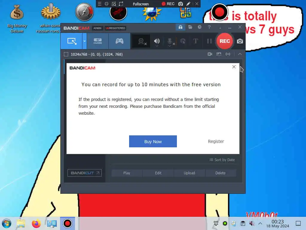
Task: Open the Sort by Date option
Action: pos(222,160)
